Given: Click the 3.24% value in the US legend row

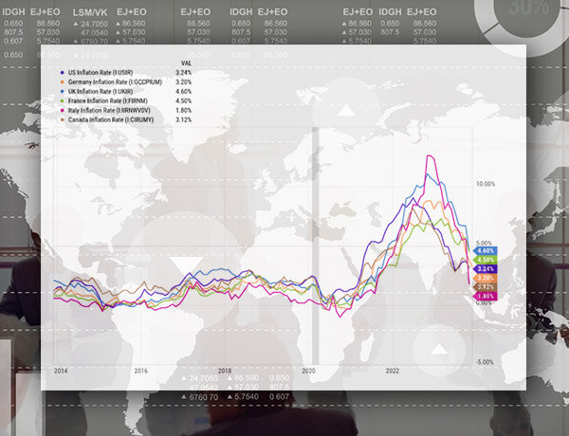Looking at the screenshot, I should tap(184, 73).
